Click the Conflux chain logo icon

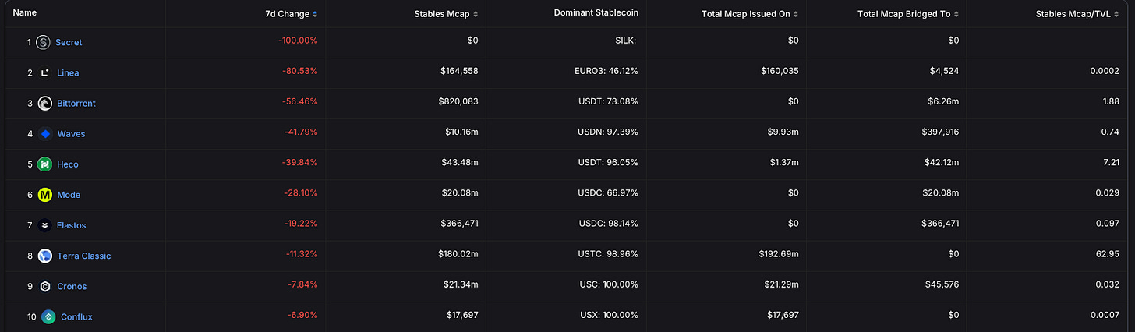[x=48, y=316]
